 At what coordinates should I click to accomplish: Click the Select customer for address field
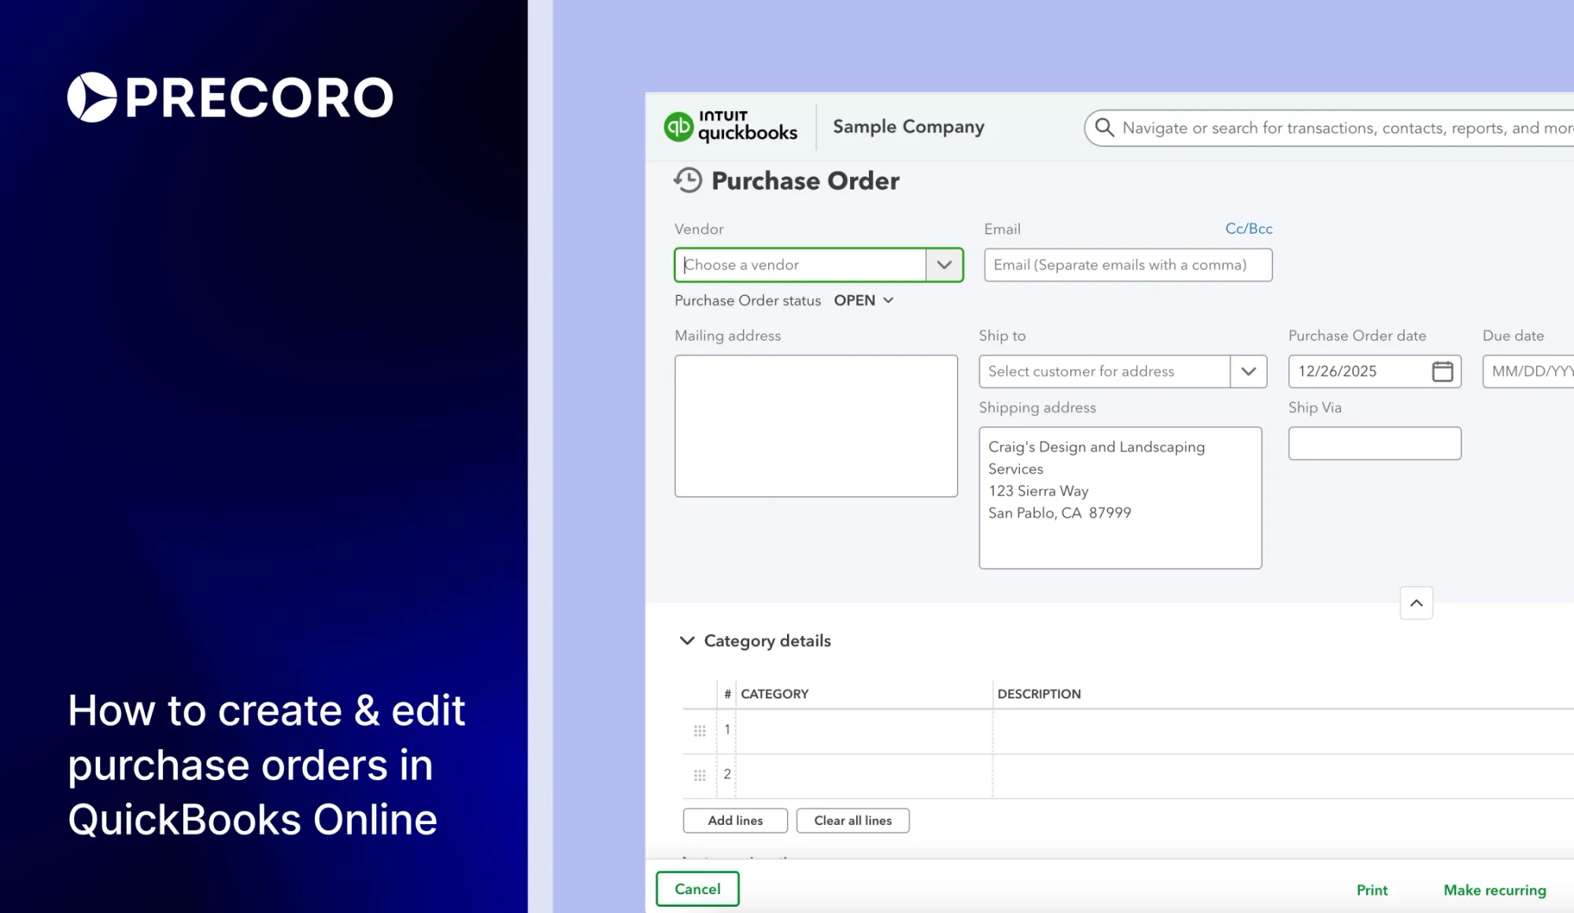click(x=1104, y=371)
